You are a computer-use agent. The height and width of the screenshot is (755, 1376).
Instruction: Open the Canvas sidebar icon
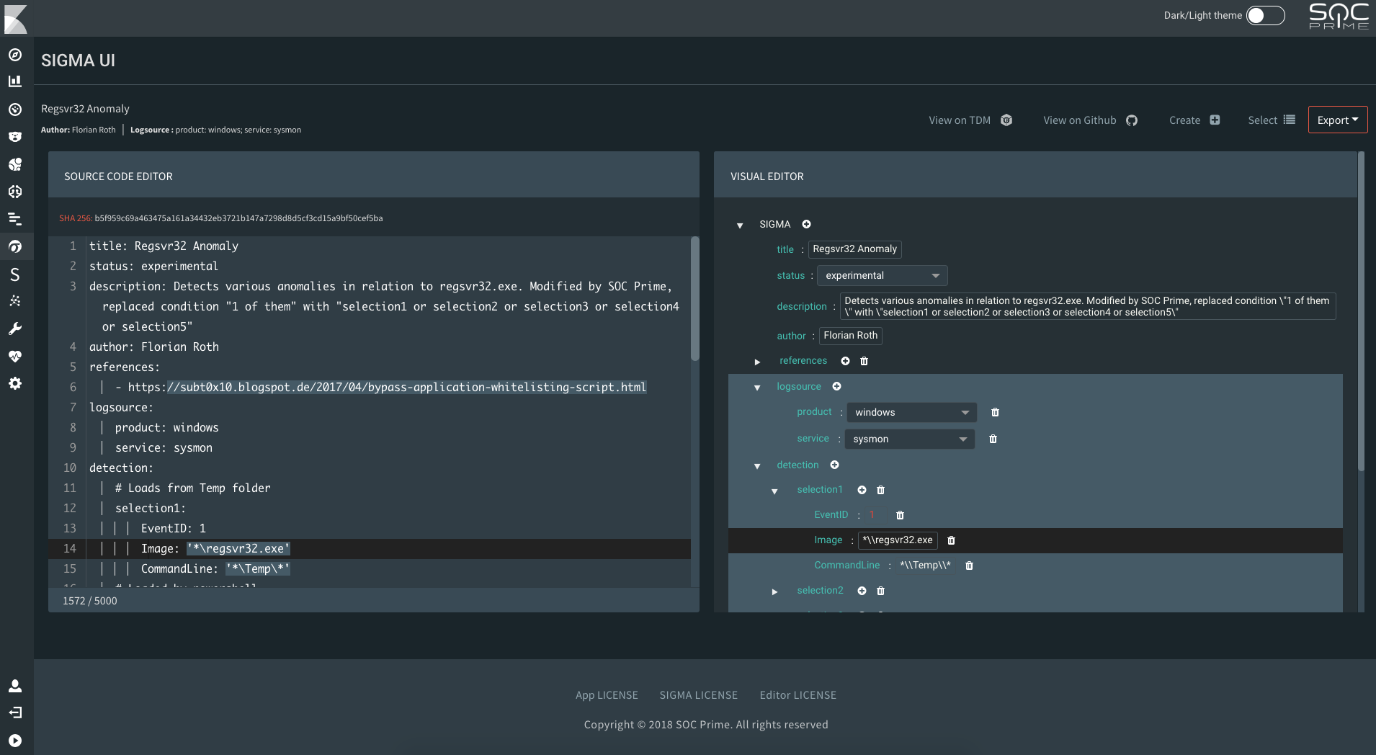click(15, 164)
